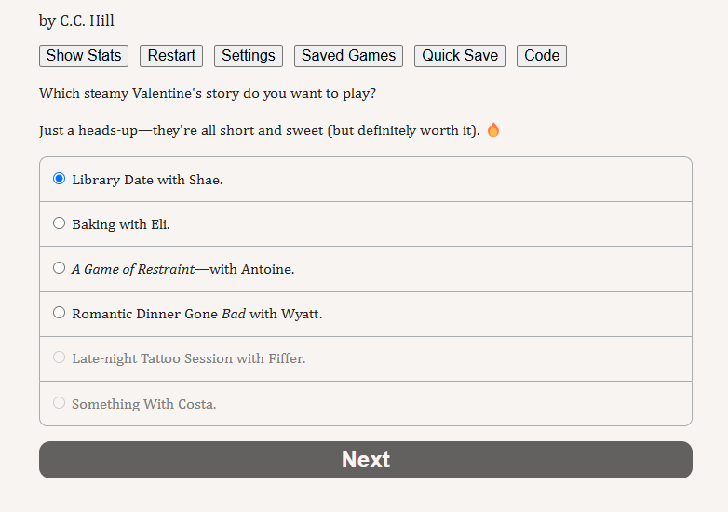Open the Settings menu
Viewport: 728px width, 512px height.
pyautogui.click(x=249, y=56)
